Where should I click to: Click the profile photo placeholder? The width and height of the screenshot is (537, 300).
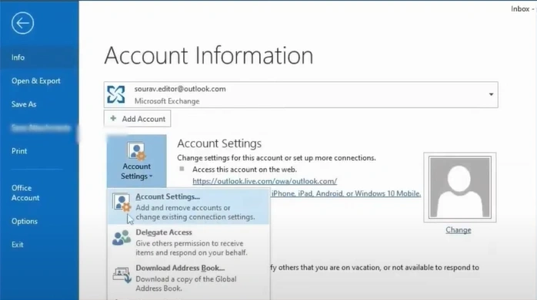[459, 187]
